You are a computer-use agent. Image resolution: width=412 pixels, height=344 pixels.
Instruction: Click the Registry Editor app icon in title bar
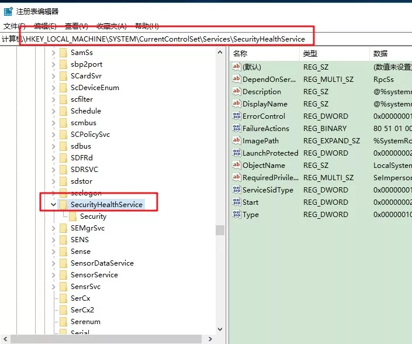tap(8, 11)
